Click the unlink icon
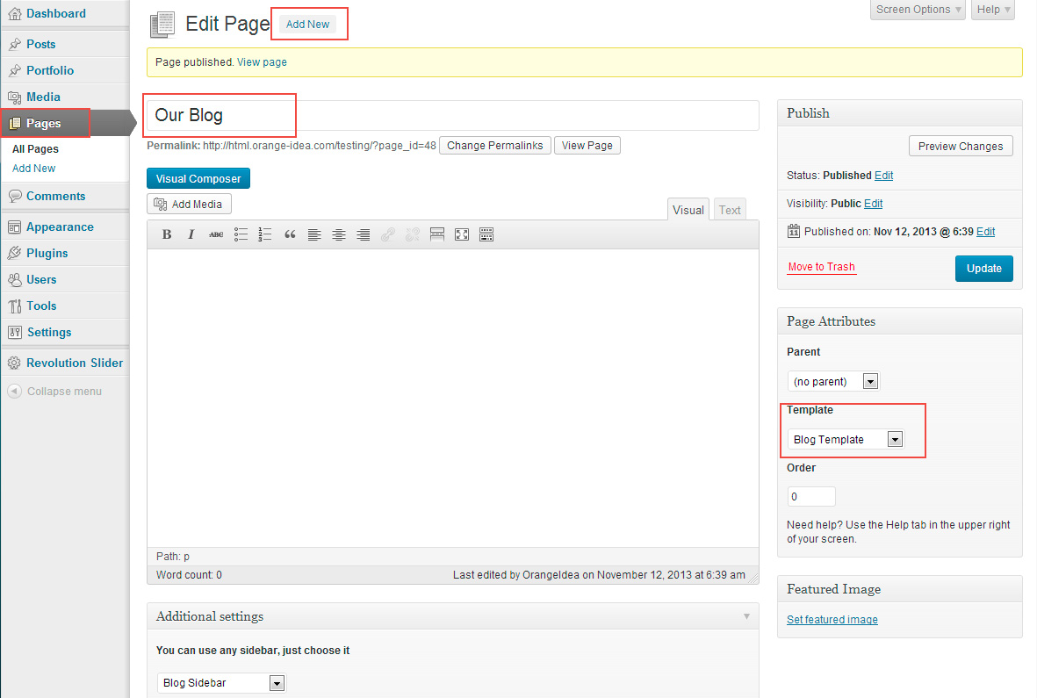 [x=412, y=234]
